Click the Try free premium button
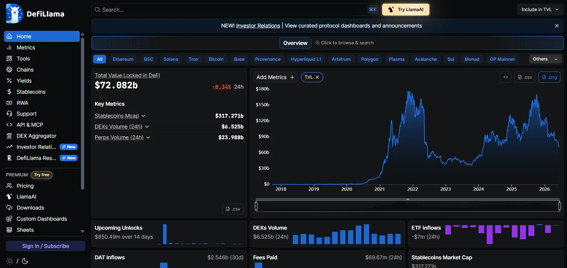 click(42, 175)
